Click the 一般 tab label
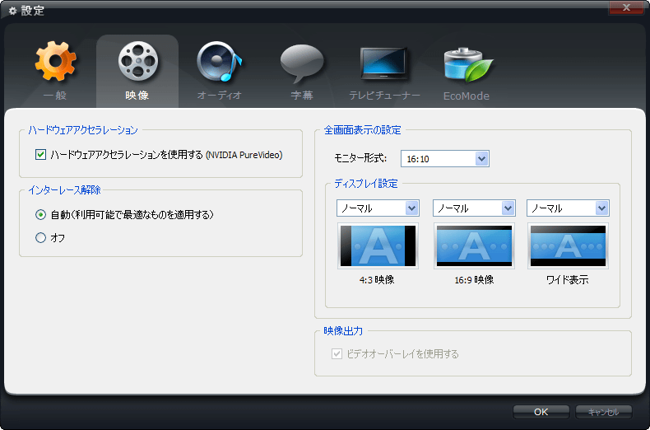This screenshot has width=650, height=430. click(55, 96)
